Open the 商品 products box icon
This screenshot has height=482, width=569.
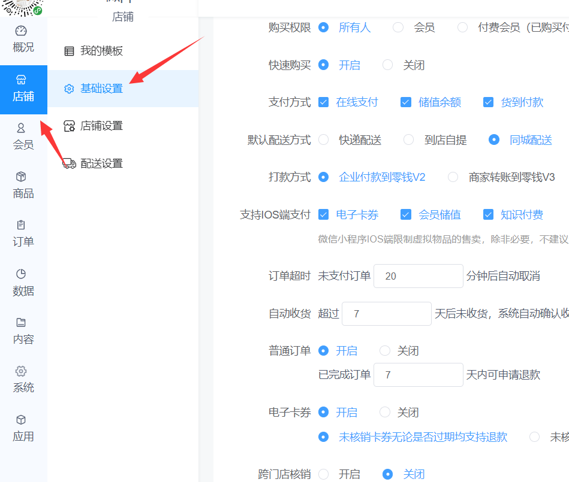coord(21,177)
